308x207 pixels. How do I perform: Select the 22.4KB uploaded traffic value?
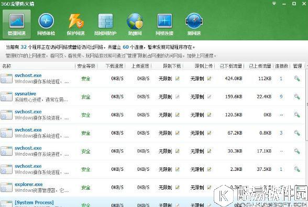click(x=264, y=97)
